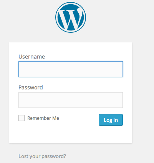Tick the box beside Remember Me
The width and height of the screenshot is (154, 163).
pos(22,118)
